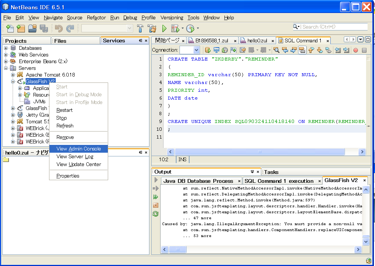Screen dimensions: 375x266
Task: Switch to the hello0.zul editor tab
Action: [x=257, y=40]
